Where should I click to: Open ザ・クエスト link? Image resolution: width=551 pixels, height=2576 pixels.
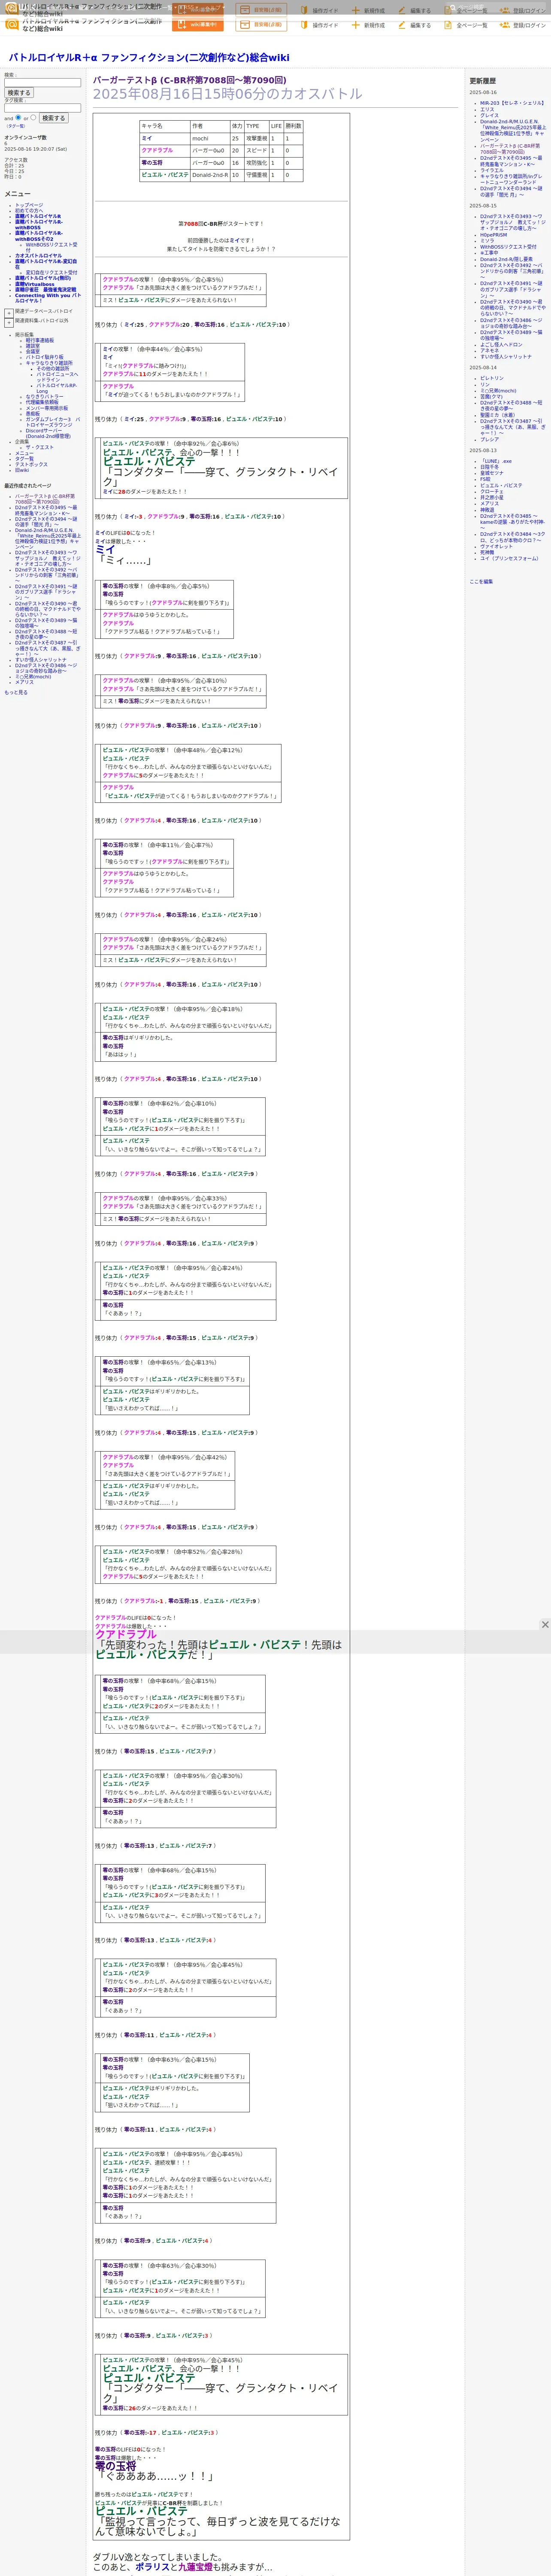coord(40,447)
